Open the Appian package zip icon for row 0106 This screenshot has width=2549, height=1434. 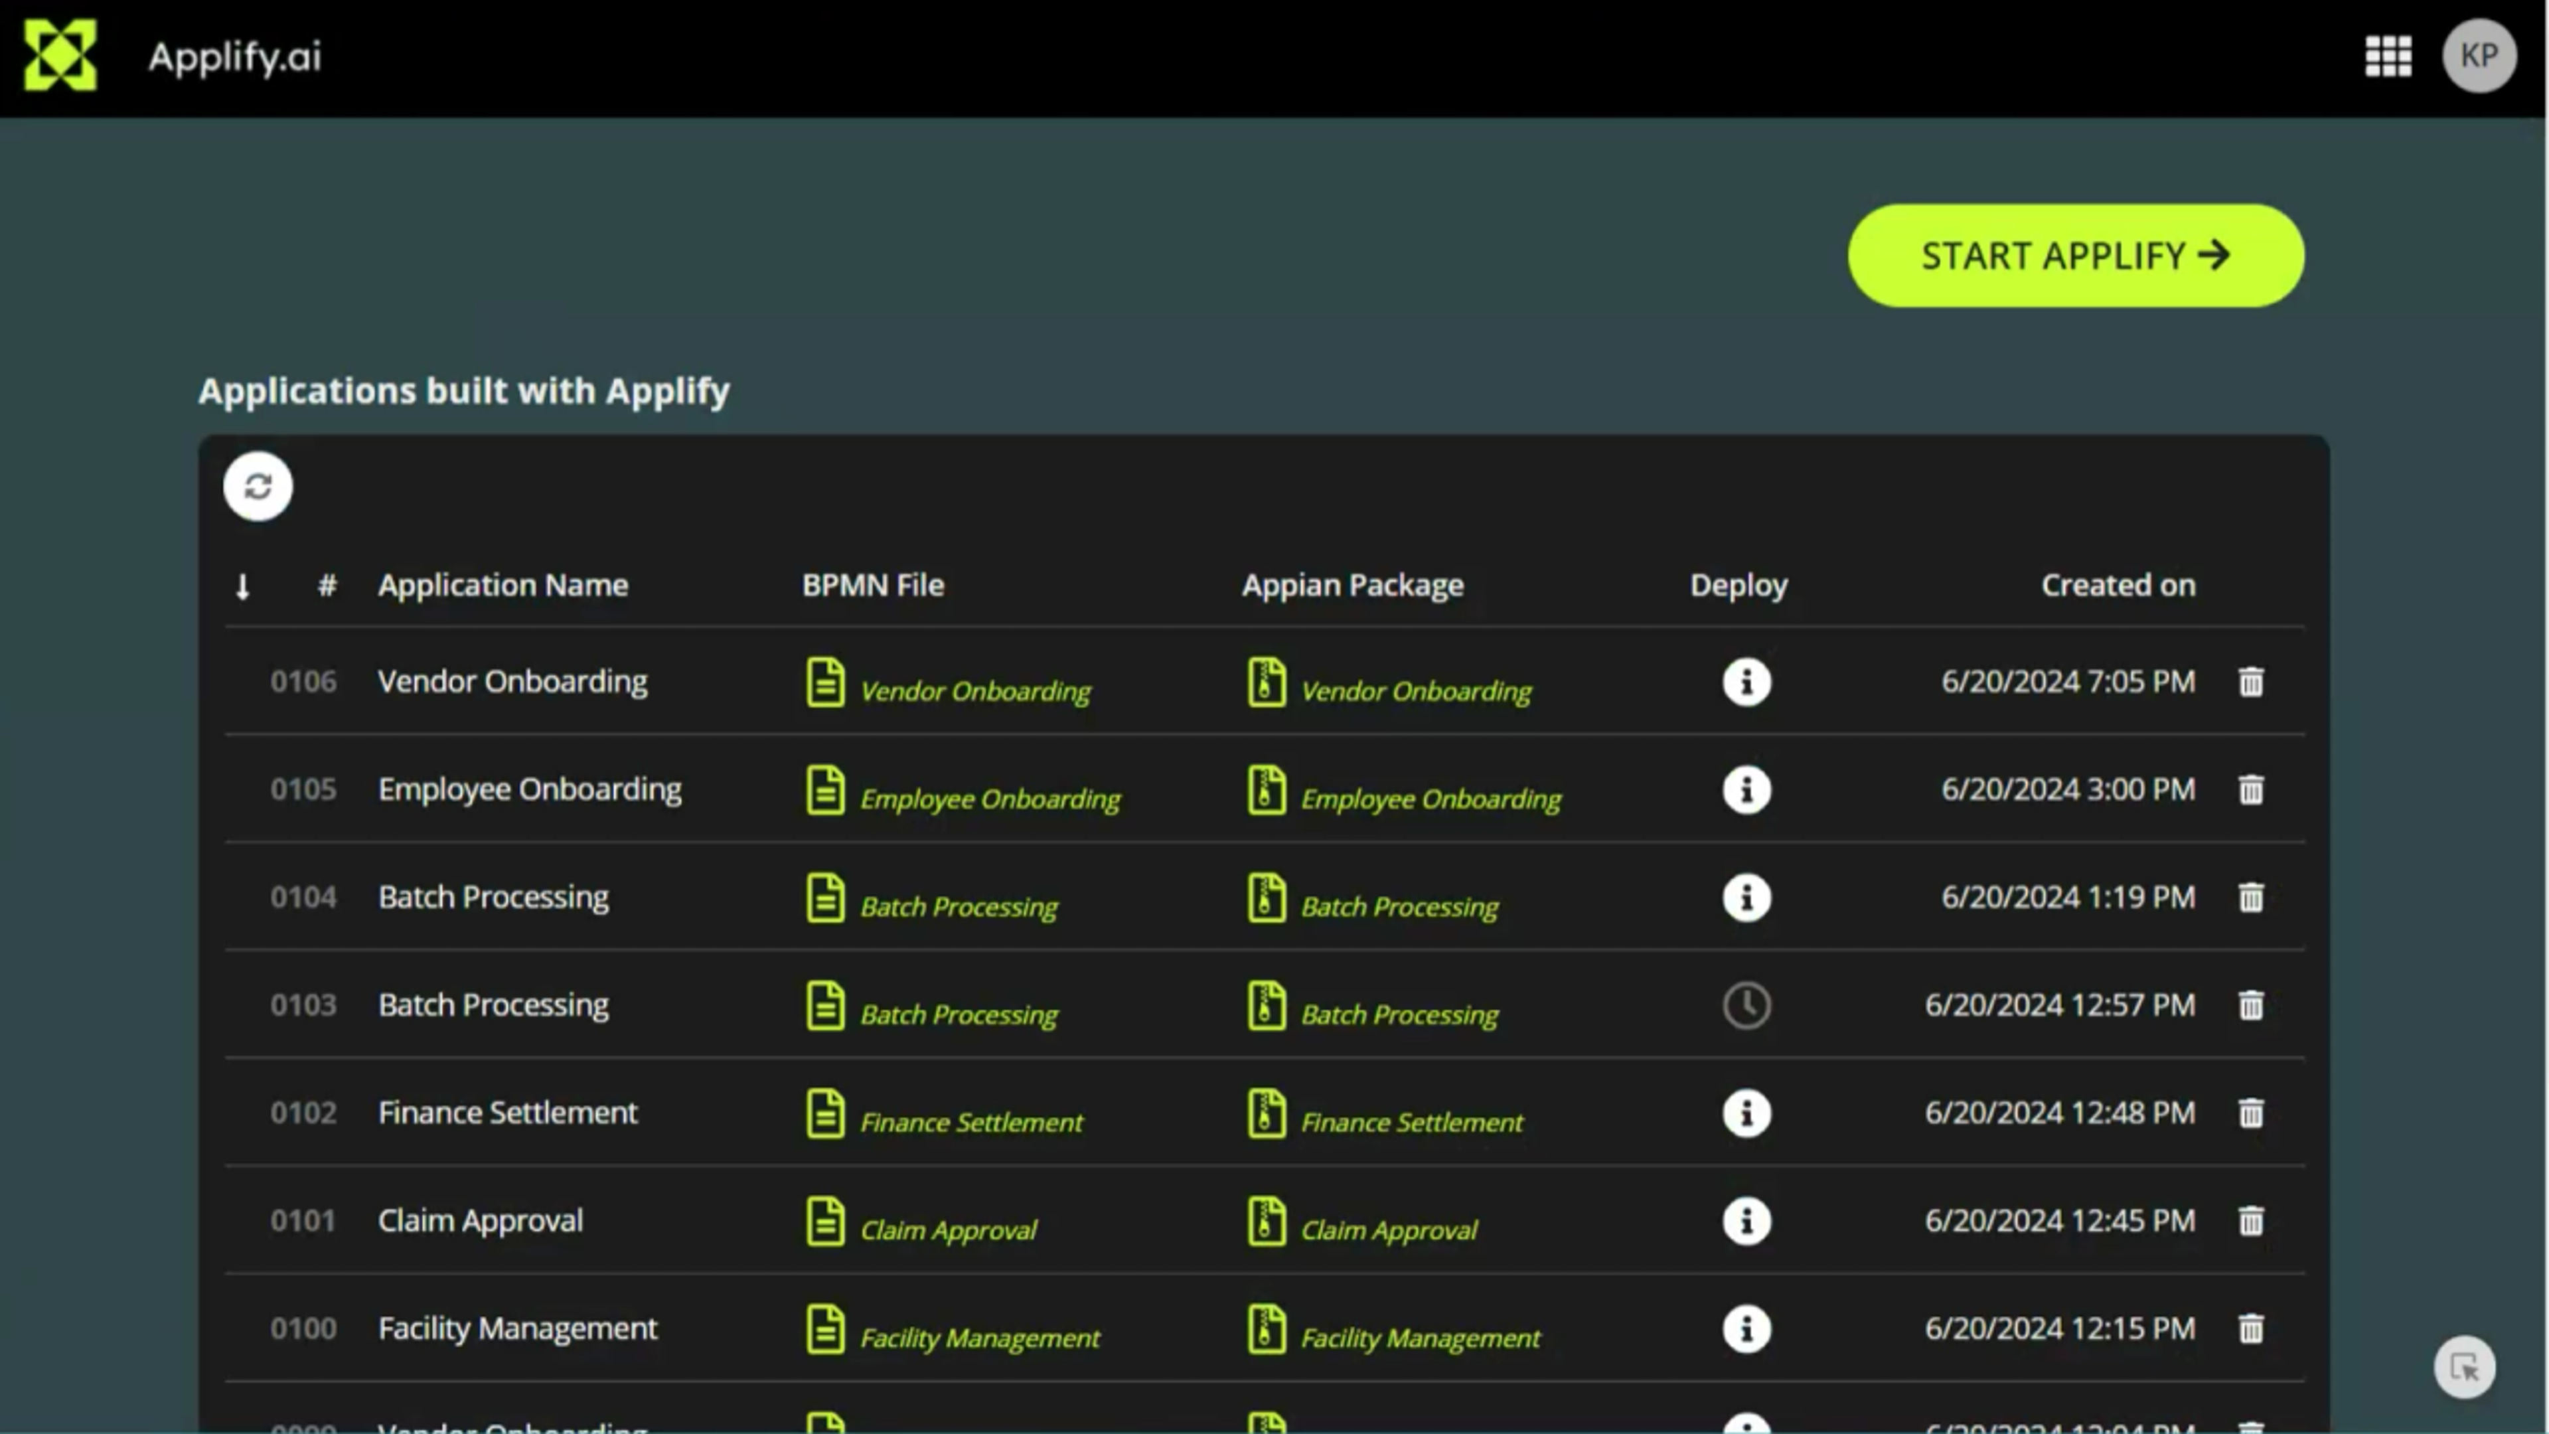1267,682
